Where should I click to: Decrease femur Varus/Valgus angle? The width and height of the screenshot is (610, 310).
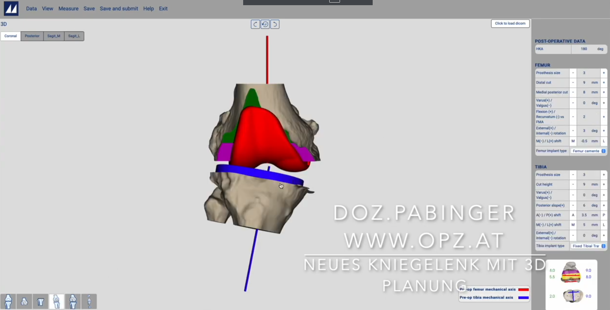coord(573,103)
